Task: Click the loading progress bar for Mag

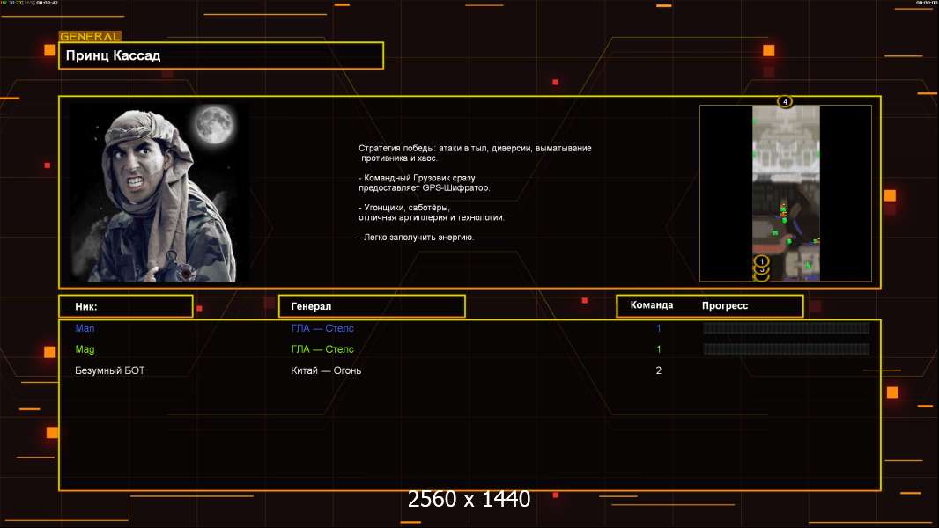Action: pyautogui.click(x=787, y=349)
